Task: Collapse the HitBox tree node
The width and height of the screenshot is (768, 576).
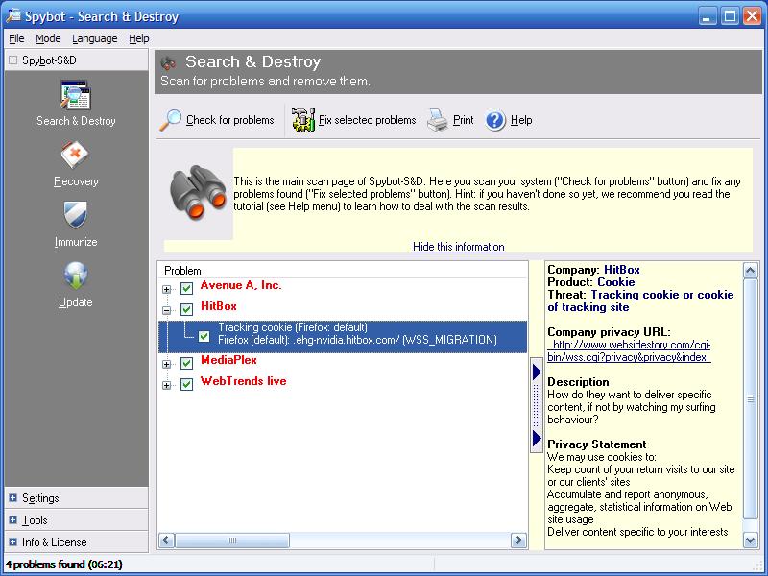Action: (x=166, y=310)
